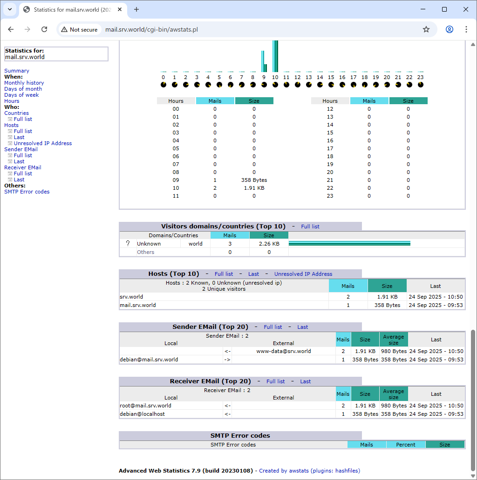Go to Monthly history in sidebar
The height and width of the screenshot is (480, 477).
(x=24, y=83)
